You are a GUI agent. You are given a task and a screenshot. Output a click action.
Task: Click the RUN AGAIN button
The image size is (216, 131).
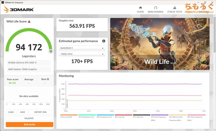(x=30, y=125)
